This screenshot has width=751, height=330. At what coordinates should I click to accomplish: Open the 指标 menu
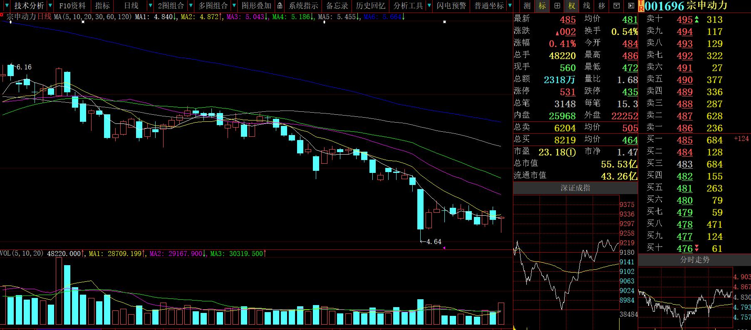point(102,6)
